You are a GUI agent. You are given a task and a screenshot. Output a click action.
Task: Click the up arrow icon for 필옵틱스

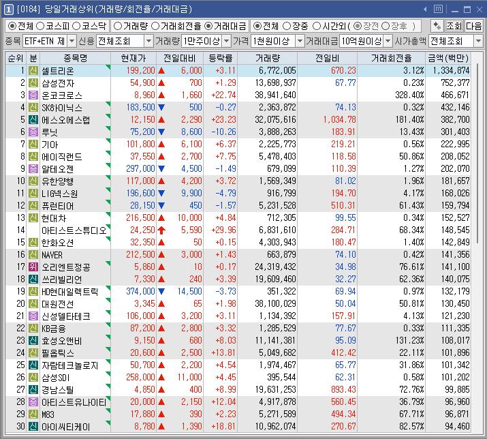161,352
